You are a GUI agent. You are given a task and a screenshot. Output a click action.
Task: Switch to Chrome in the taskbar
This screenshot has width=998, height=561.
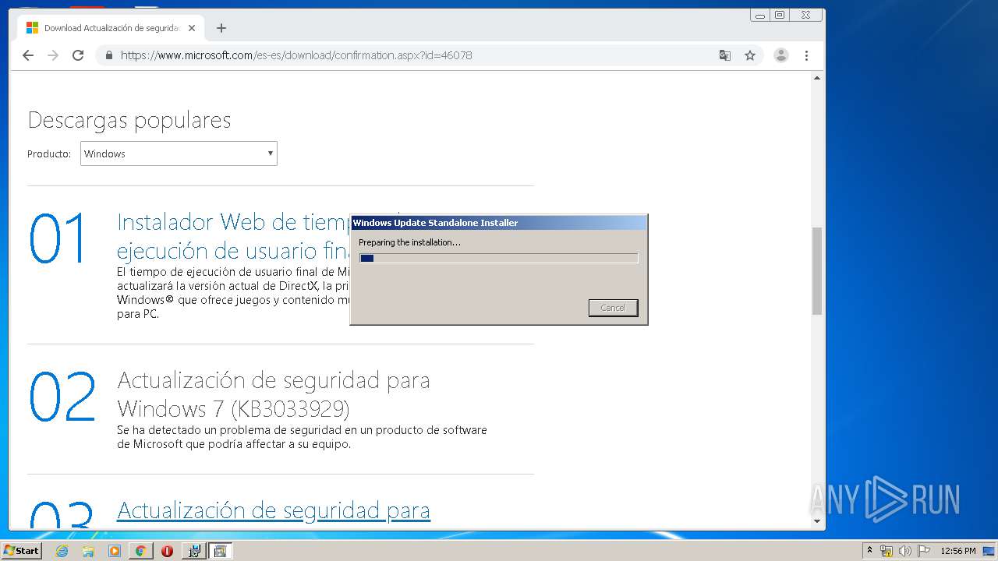[x=140, y=551]
